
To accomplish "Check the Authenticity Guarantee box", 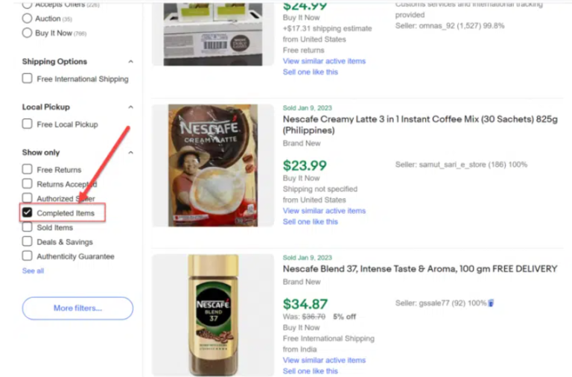I will (x=28, y=256).
